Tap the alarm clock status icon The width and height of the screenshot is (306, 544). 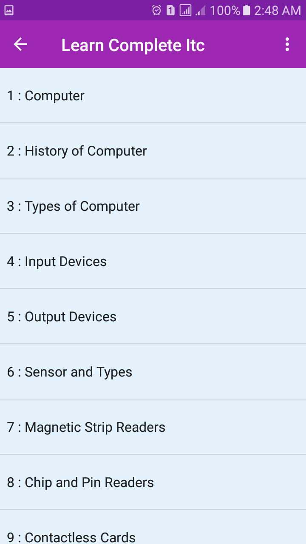tap(156, 10)
